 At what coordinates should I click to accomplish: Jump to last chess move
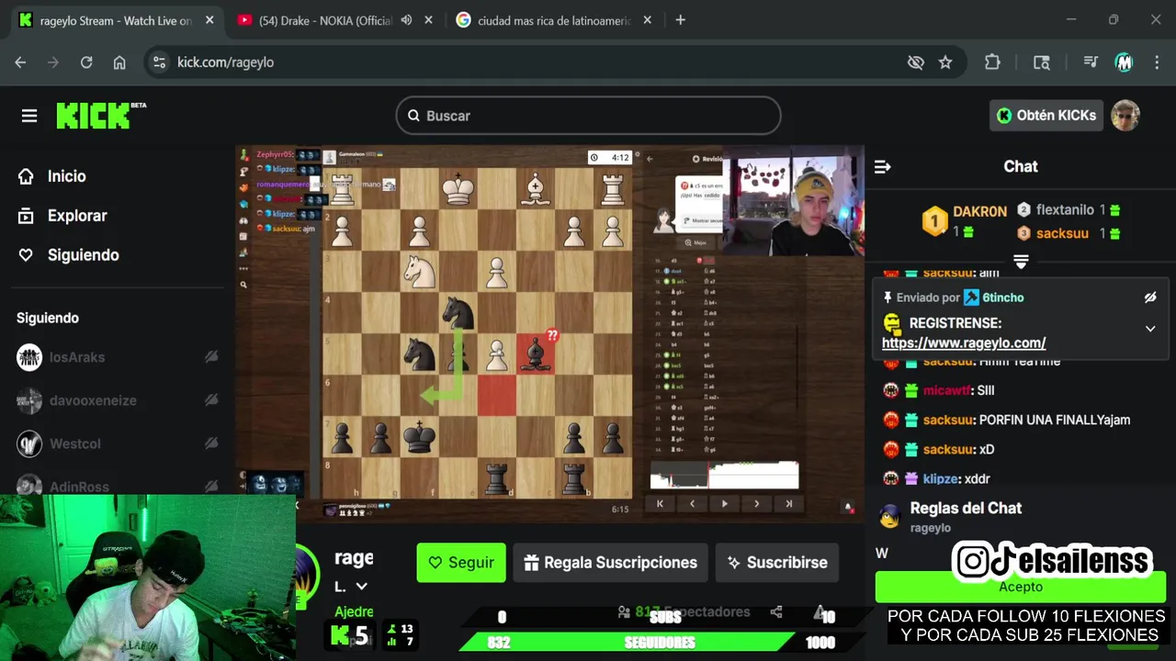click(788, 503)
